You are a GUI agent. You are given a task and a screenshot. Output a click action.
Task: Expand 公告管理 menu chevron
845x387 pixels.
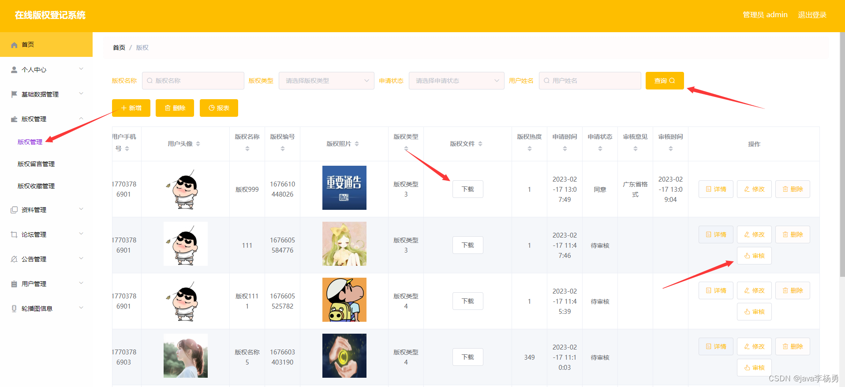pos(81,259)
